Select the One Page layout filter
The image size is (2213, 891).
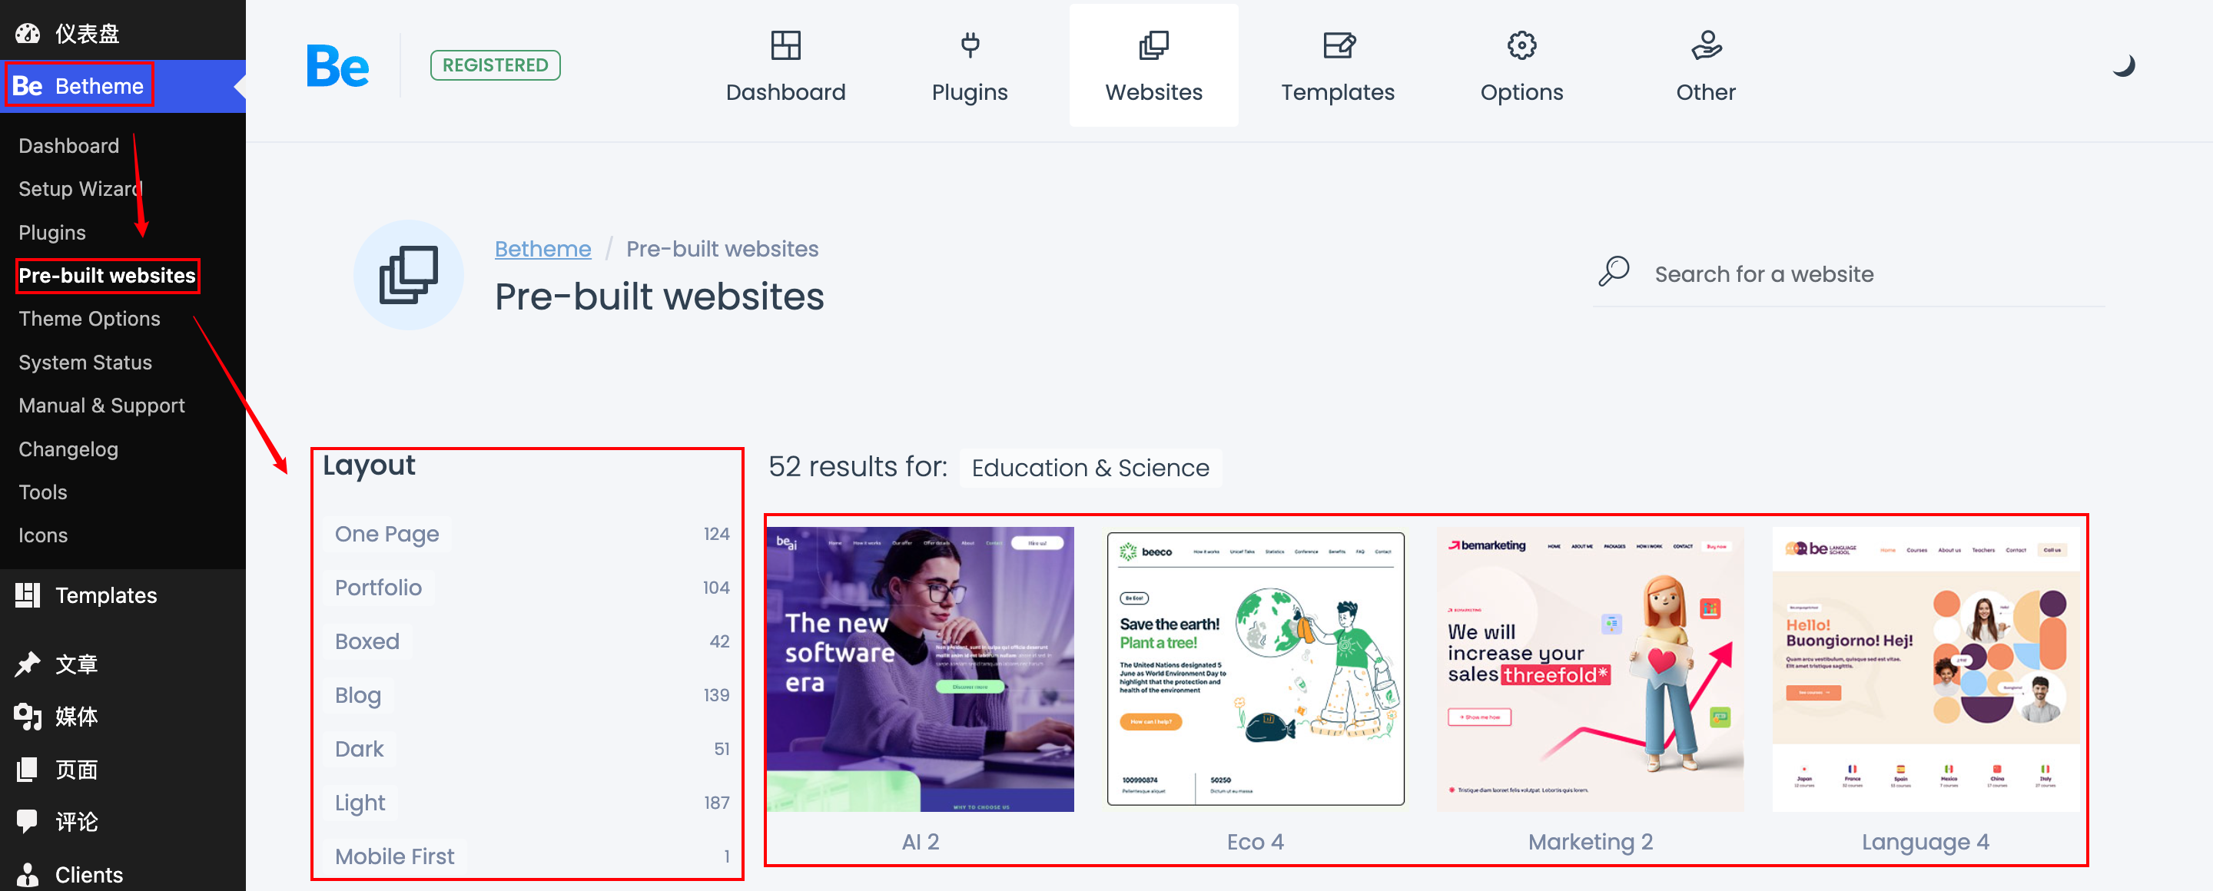pyautogui.click(x=385, y=533)
